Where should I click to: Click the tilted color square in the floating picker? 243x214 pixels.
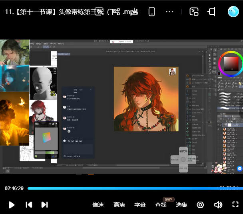(47, 137)
